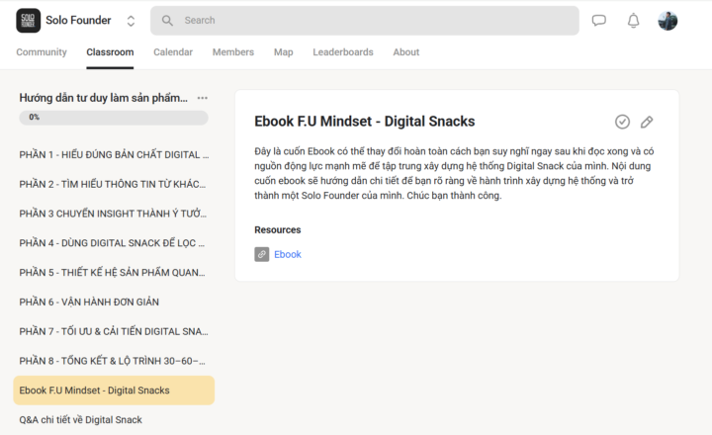
Task: Open the Map tab
Action: click(284, 52)
